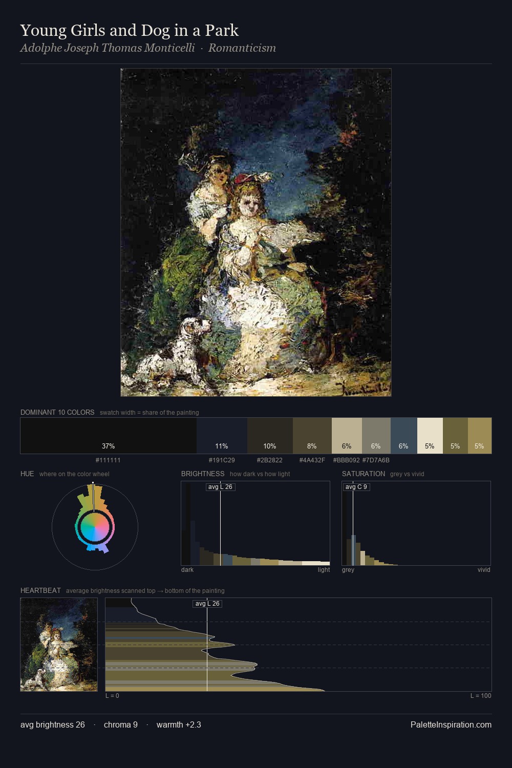Click the 'Romanticism' style label

(242, 48)
